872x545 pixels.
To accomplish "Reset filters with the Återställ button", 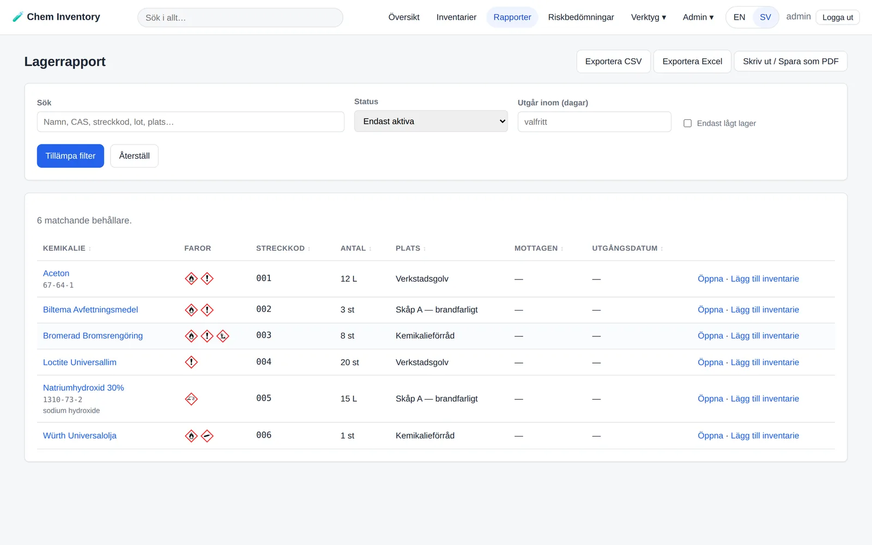I will [134, 156].
